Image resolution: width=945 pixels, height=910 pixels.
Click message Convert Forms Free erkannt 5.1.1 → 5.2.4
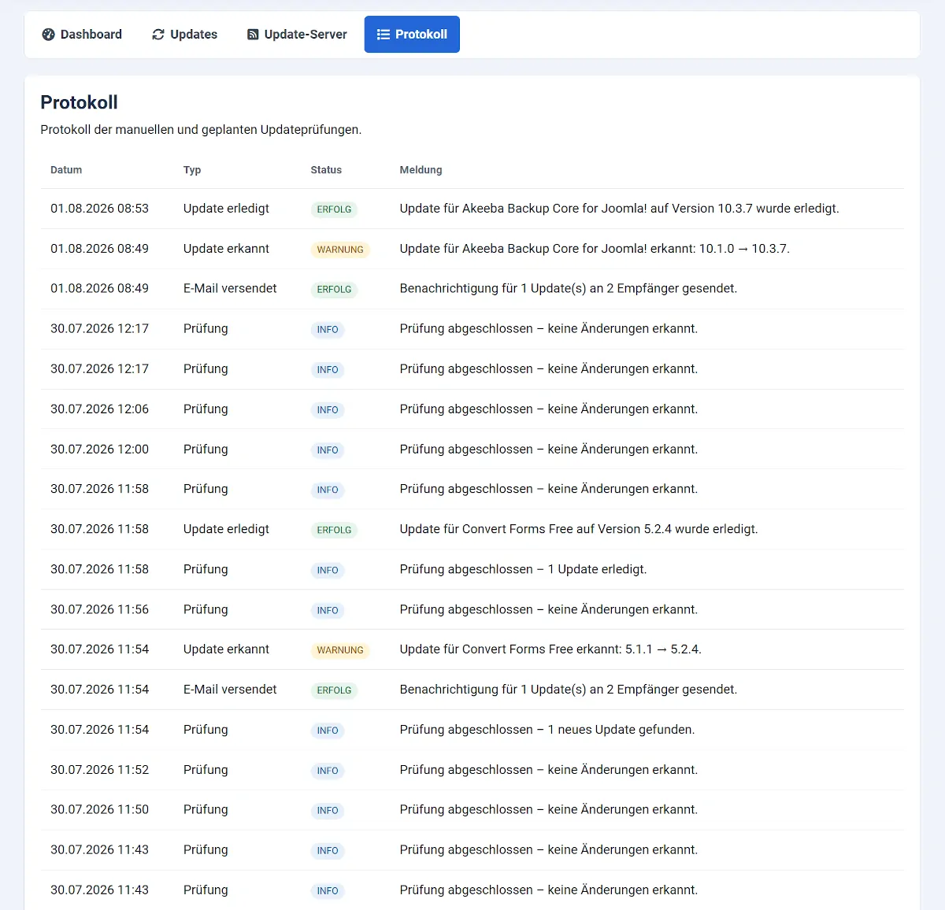550,649
